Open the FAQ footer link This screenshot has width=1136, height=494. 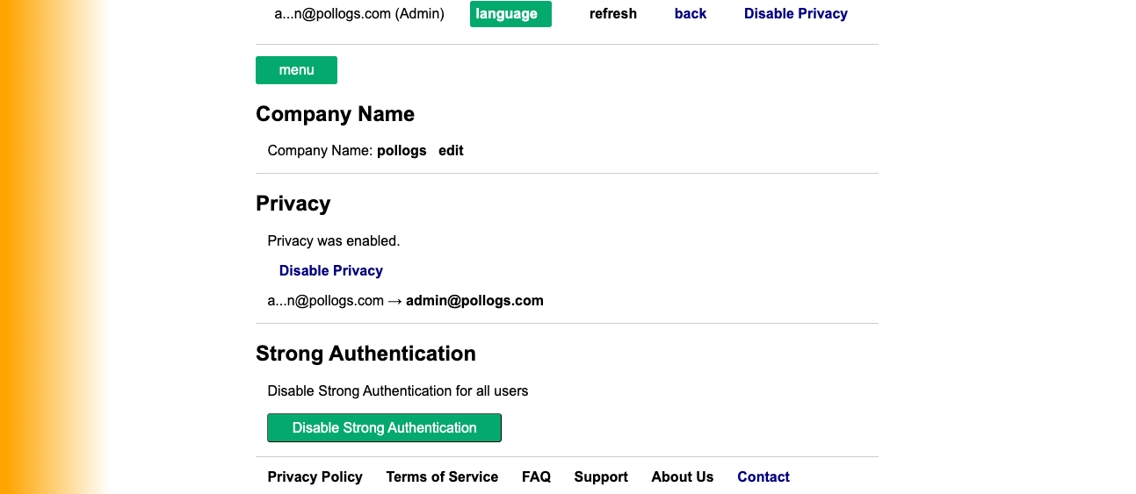pyautogui.click(x=536, y=477)
